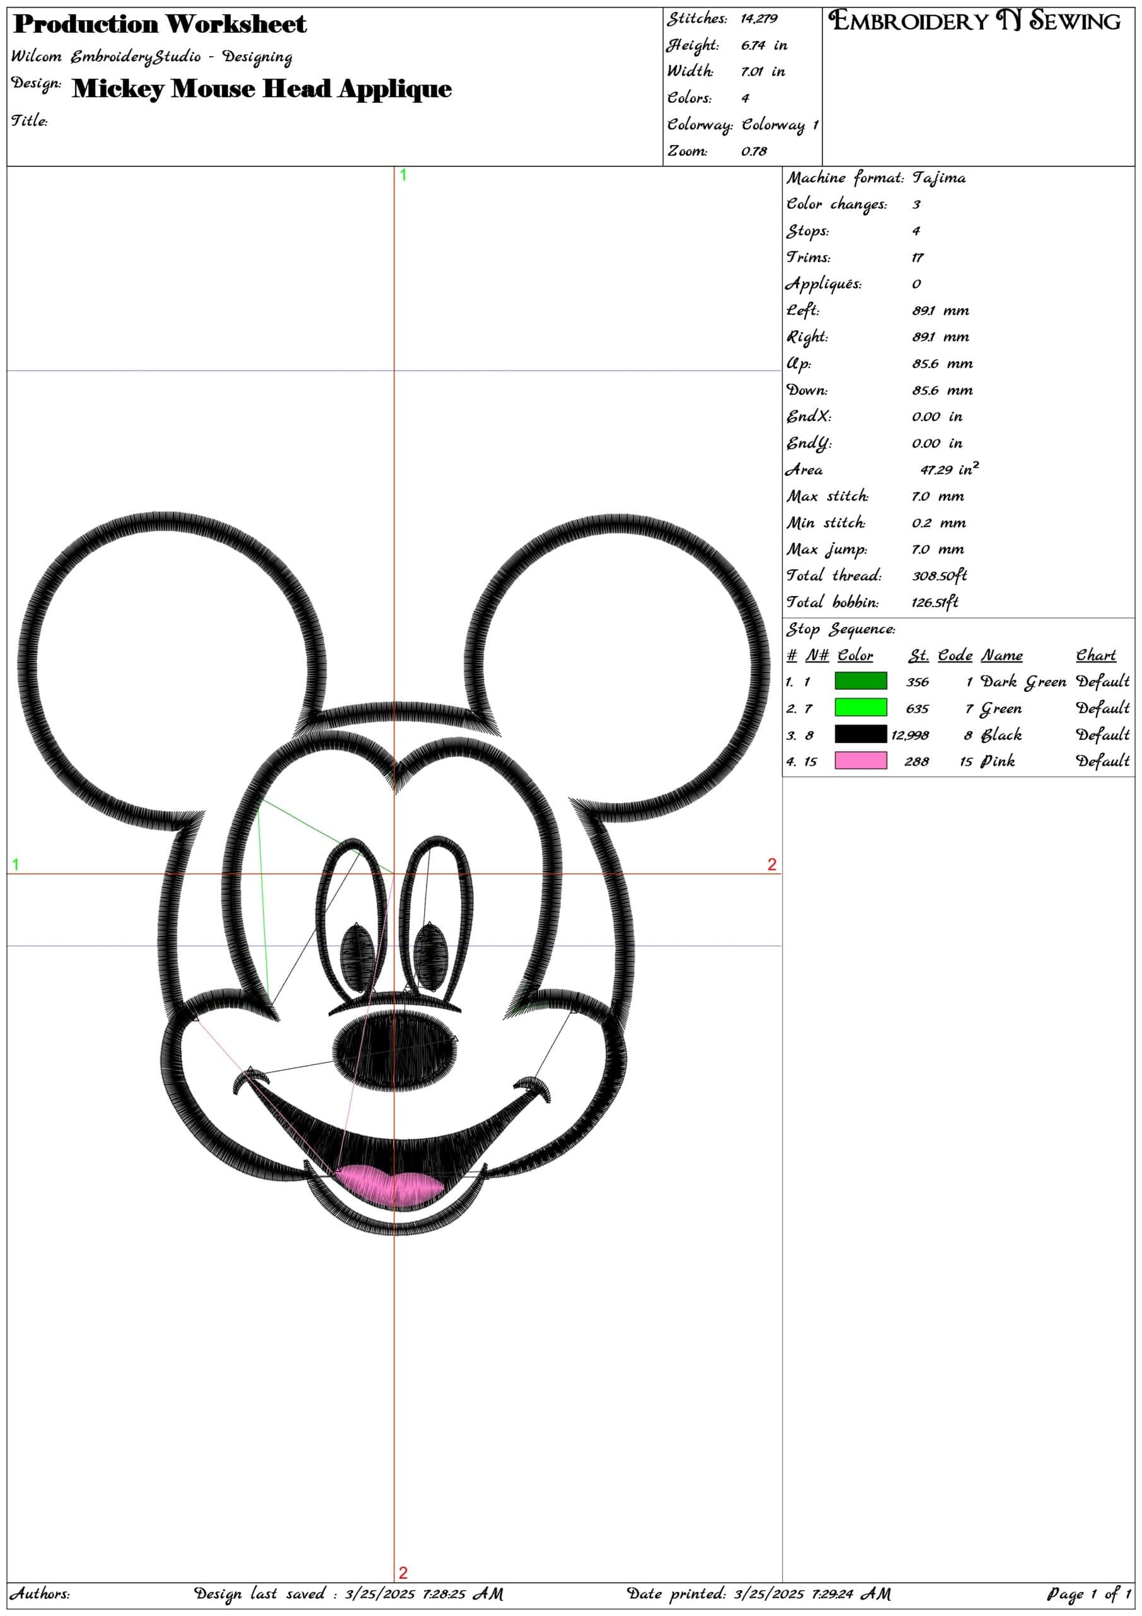Viewport: 1142px width, 1616px height.
Task: Select the design name 'Mickey Mouse Head Applique'
Action: tap(262, 90)
